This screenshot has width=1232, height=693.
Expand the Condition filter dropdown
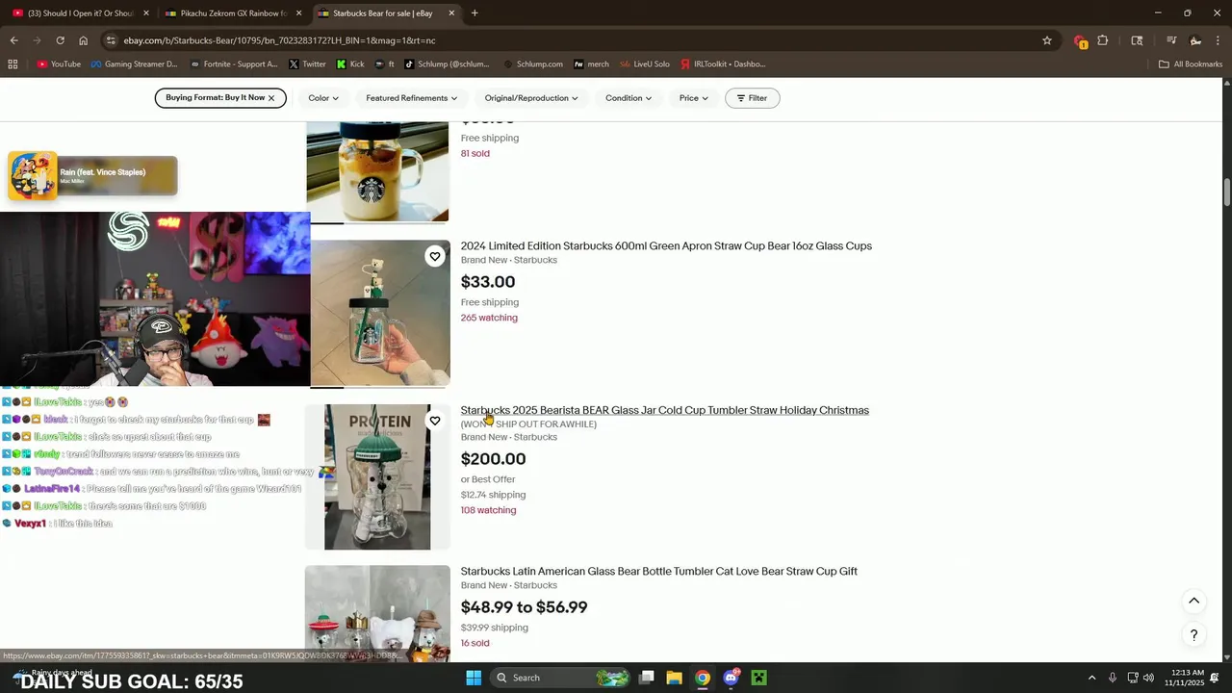629,98
